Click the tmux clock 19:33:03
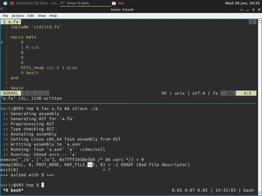Viewport: 262px width, 196px height. (225, 190)
